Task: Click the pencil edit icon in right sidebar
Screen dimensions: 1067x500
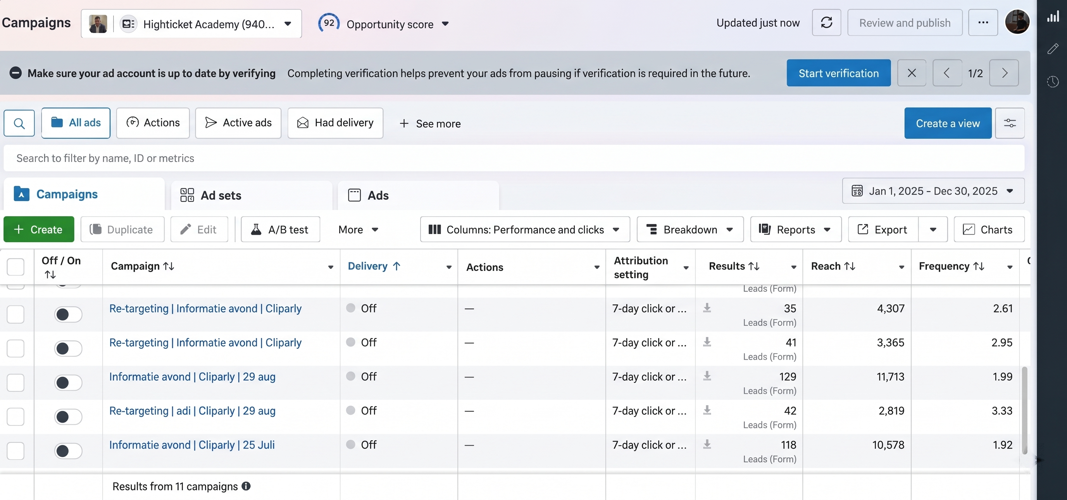Action: 1053,49
